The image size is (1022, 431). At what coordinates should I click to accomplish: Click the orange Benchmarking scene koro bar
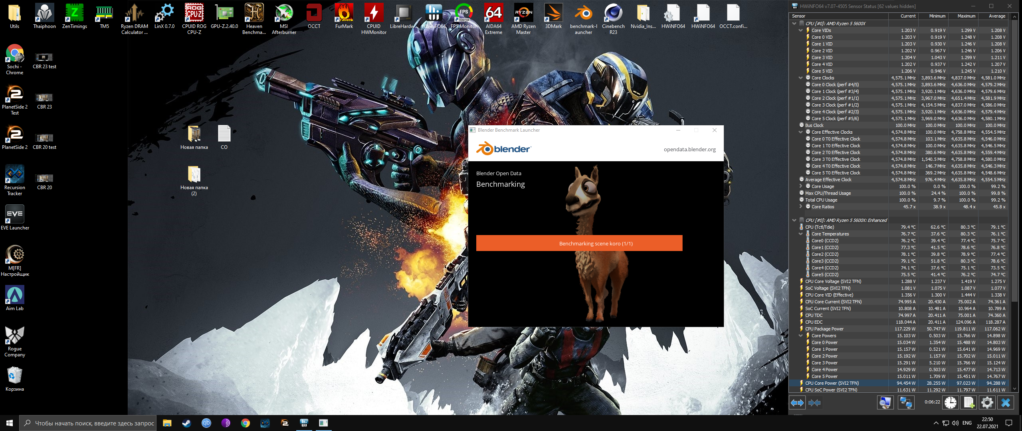(579, 243)
